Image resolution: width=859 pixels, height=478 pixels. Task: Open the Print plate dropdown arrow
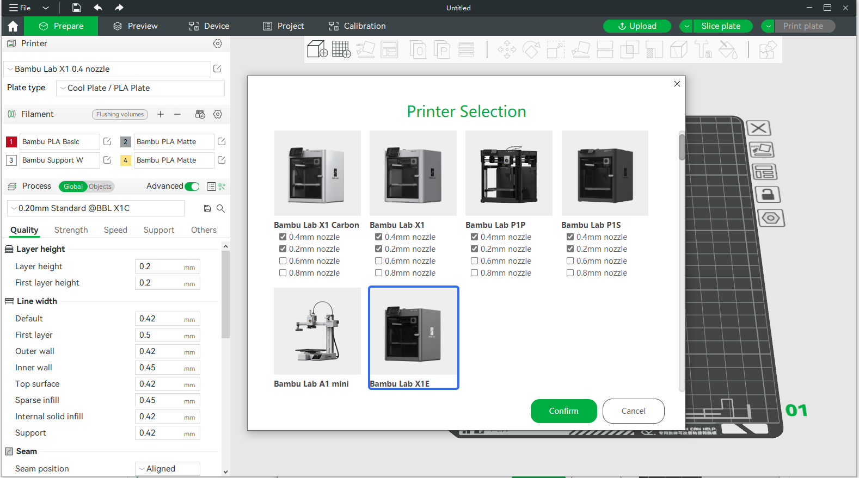[x=768, y=26]
